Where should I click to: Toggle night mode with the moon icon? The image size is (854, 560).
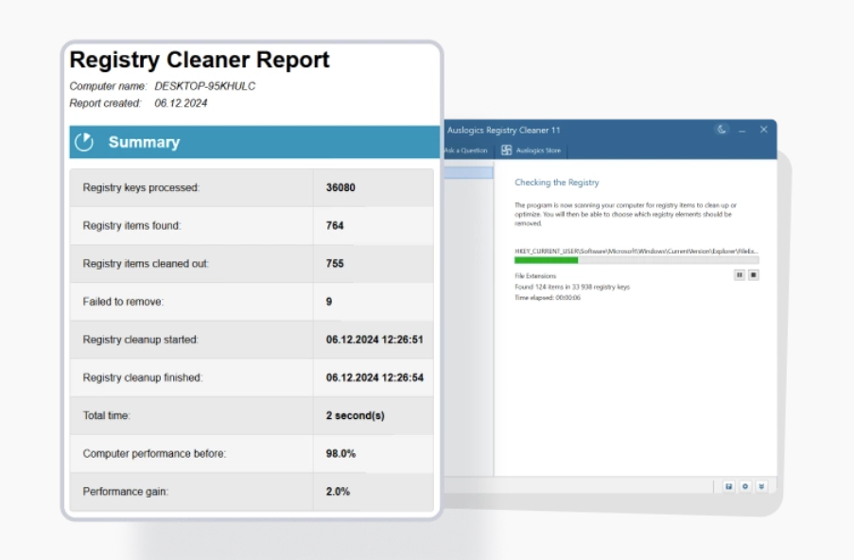(722, 130)
